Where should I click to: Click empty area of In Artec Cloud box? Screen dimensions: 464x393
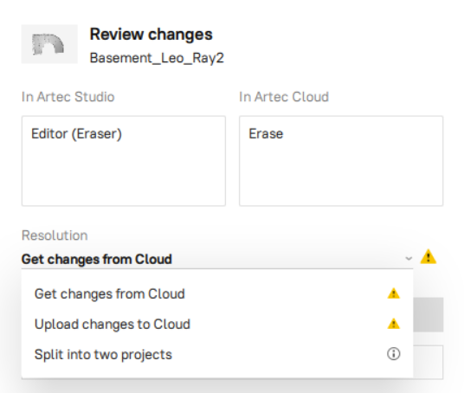pyautogui.click(x=341, y=175)
